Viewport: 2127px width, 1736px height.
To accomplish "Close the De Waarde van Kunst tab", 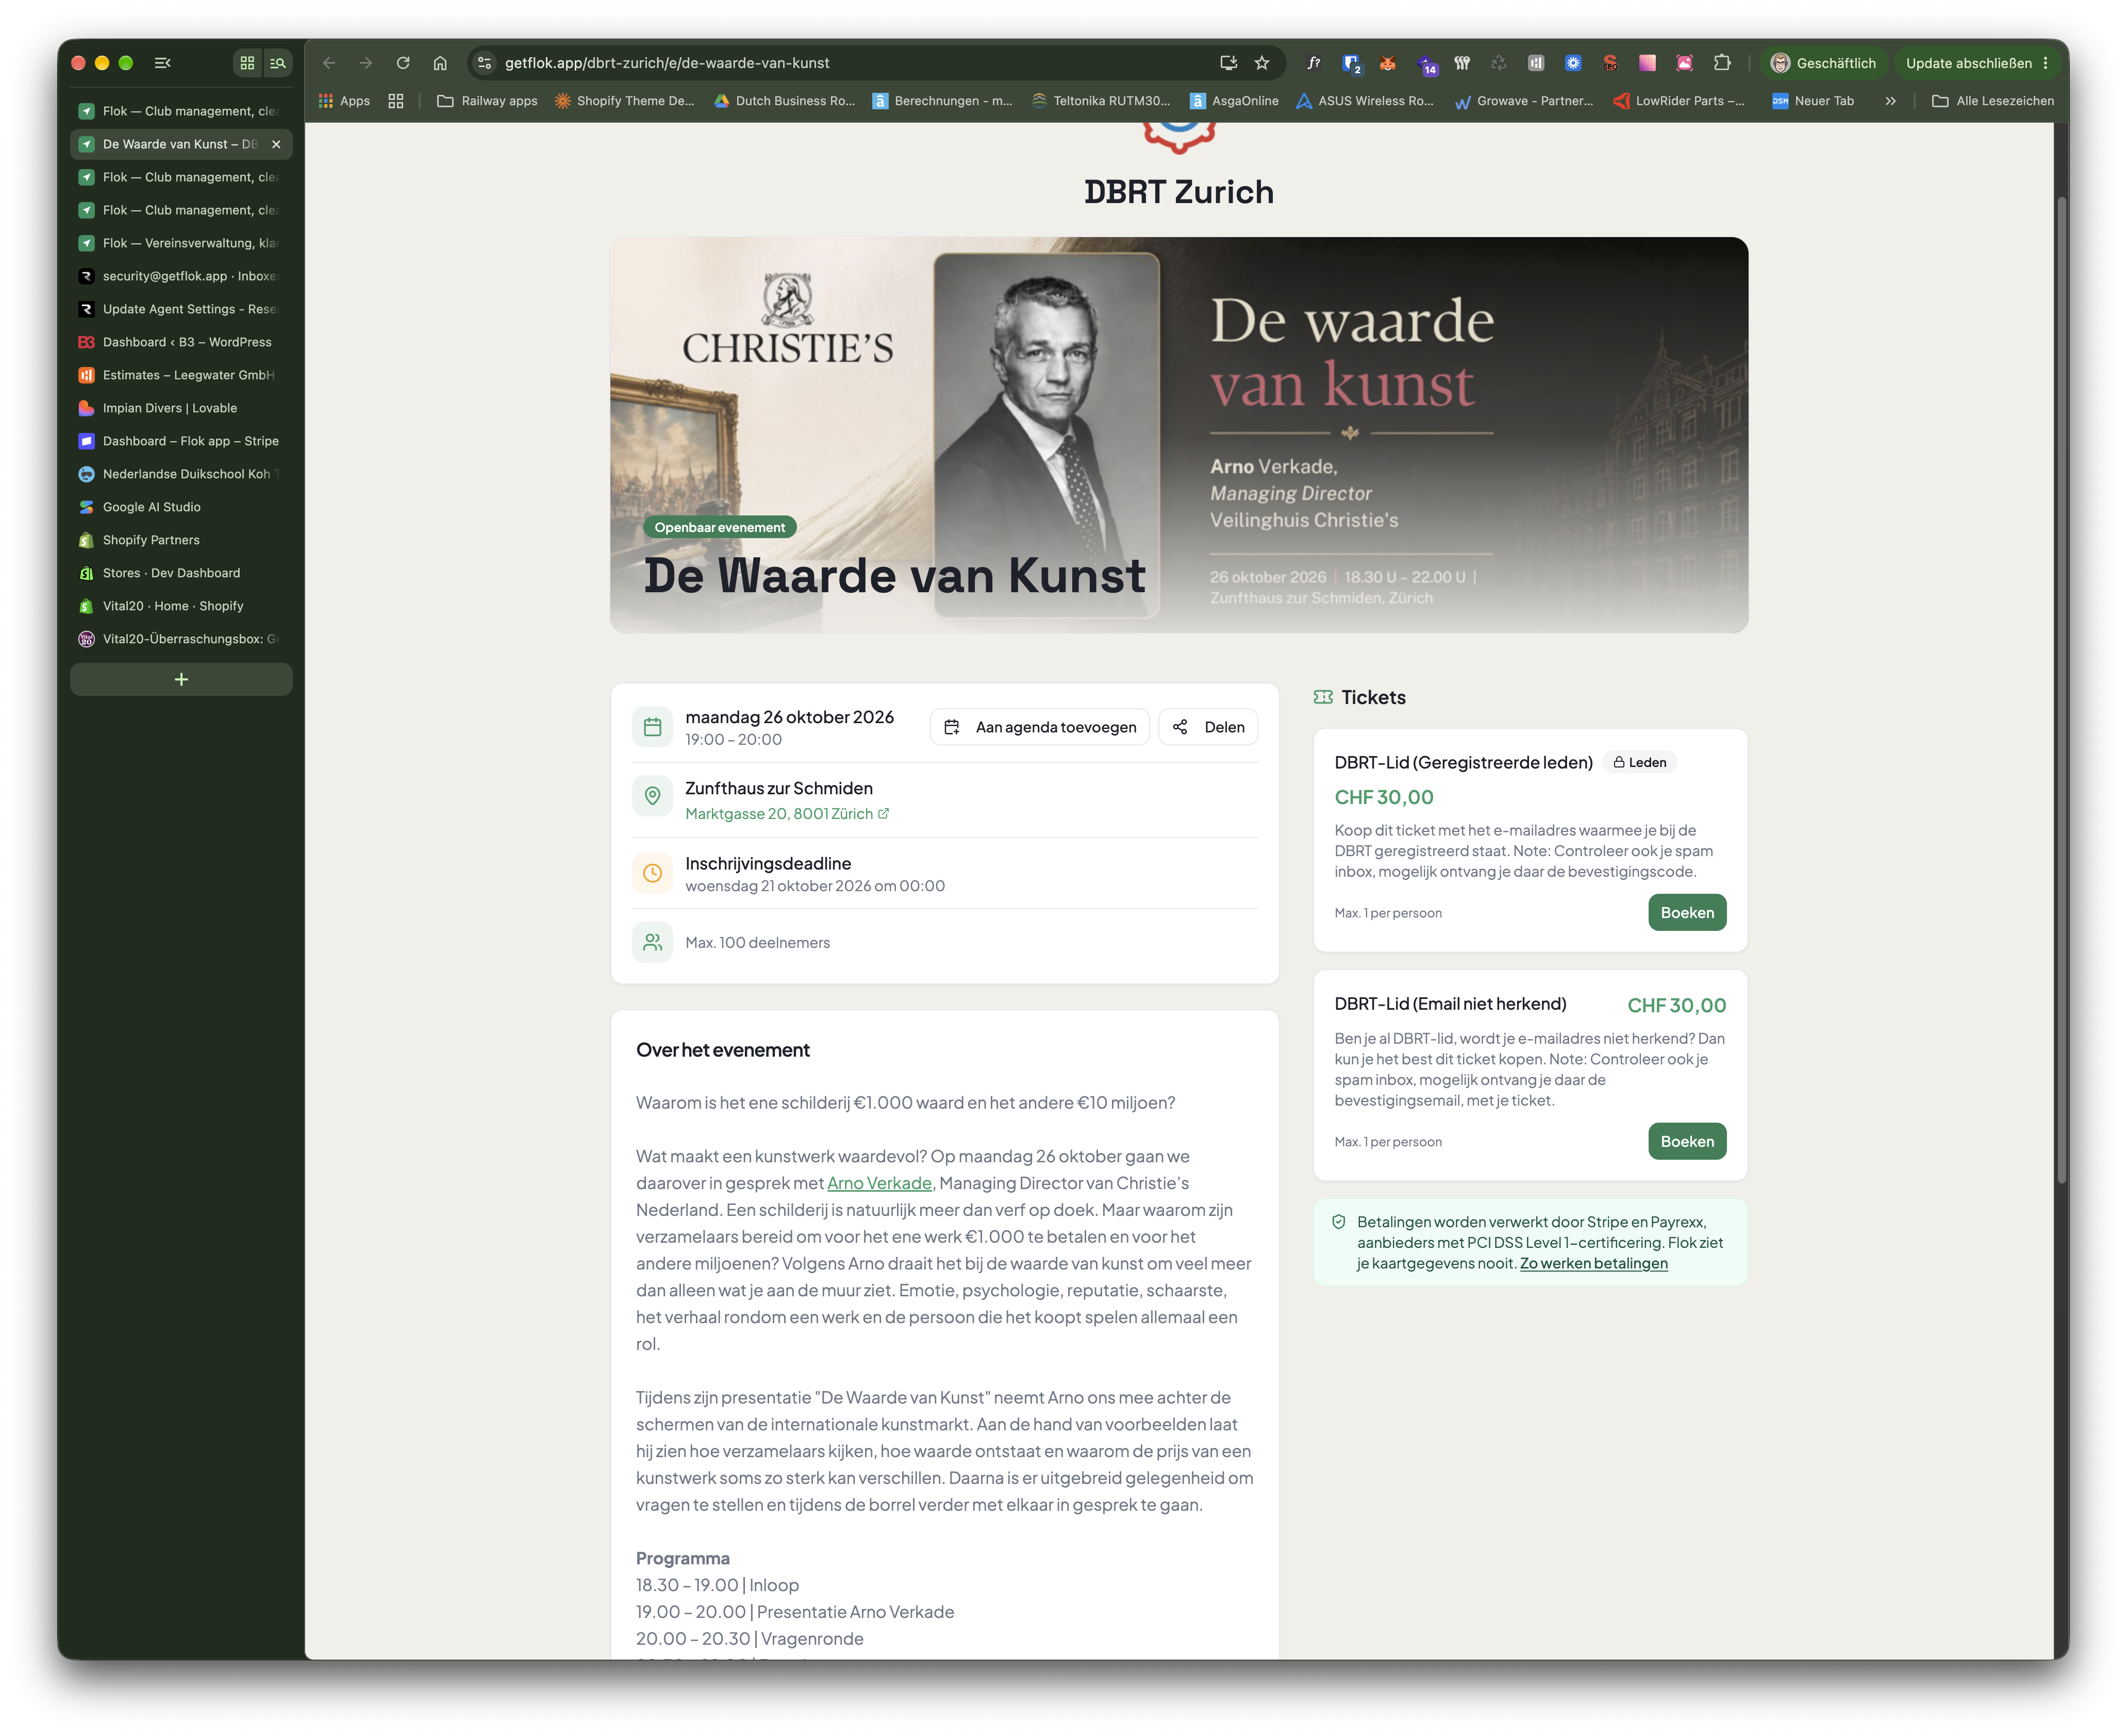I will pos(276,144).
